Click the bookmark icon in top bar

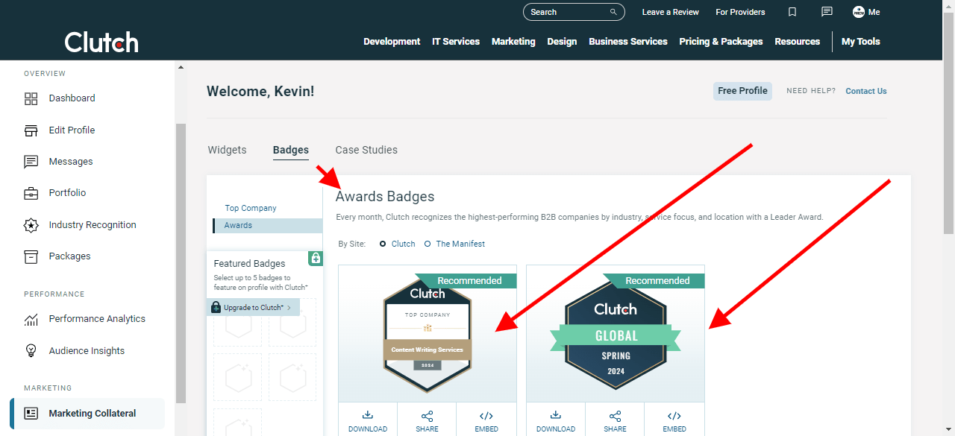coord(792,12)
